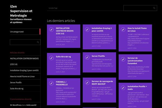Open the Server Postfix card title

point(98,56)
